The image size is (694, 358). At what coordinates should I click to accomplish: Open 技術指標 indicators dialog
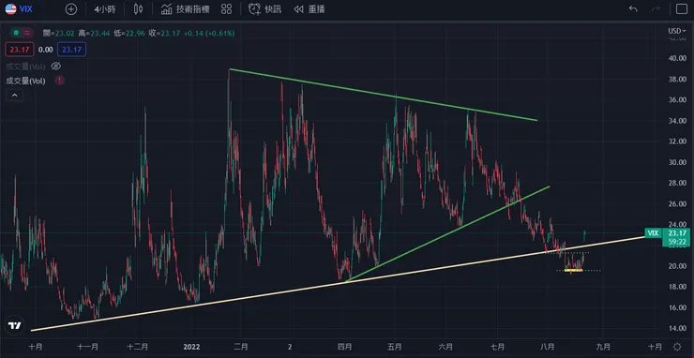tap(185, 8)
